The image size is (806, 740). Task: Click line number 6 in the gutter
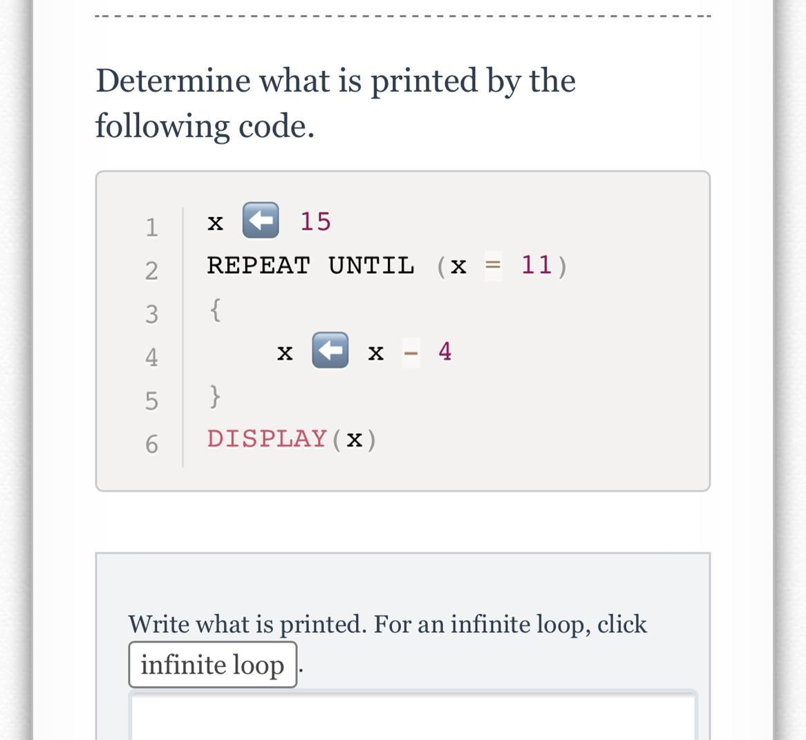pyautogui.click(x=151, y=444)
